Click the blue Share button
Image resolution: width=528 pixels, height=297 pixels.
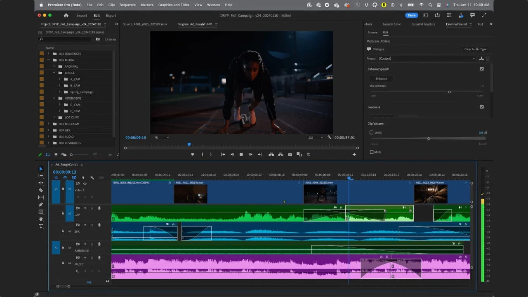coord(411,15)
